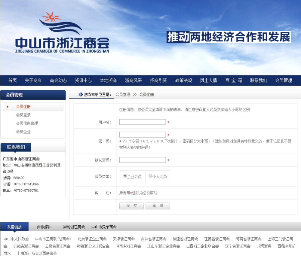The width and height of the screenshot is (301, 256).
Task: Switch to the 中山市兄弟商会 tab
Action: click(104, 227)
